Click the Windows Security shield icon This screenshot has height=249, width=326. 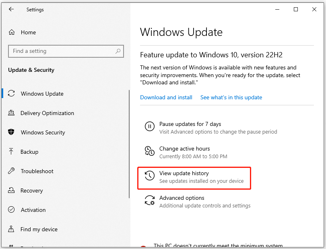click(12, 132)
